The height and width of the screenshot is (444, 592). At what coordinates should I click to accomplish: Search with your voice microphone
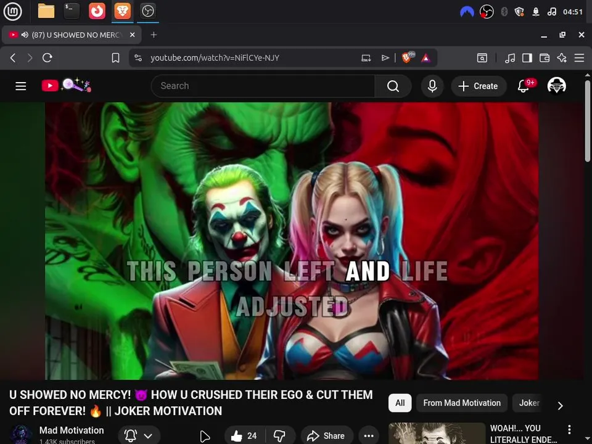(x=432, y=86)
